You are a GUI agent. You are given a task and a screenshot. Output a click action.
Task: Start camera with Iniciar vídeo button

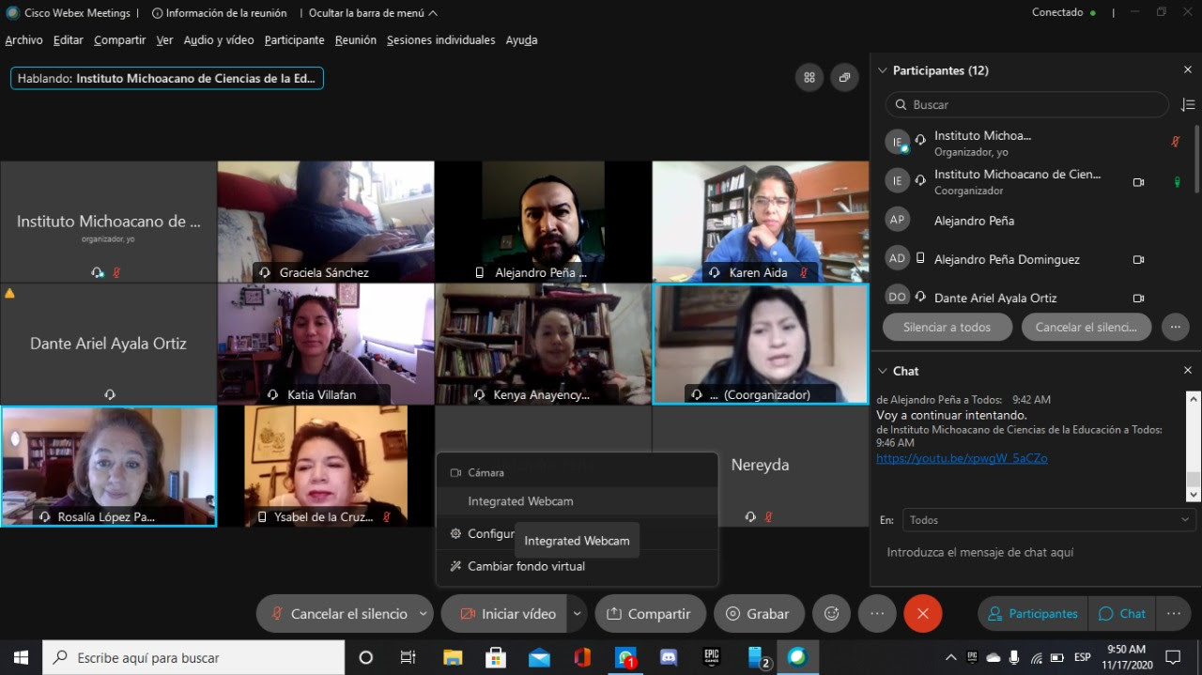[507, 613]
